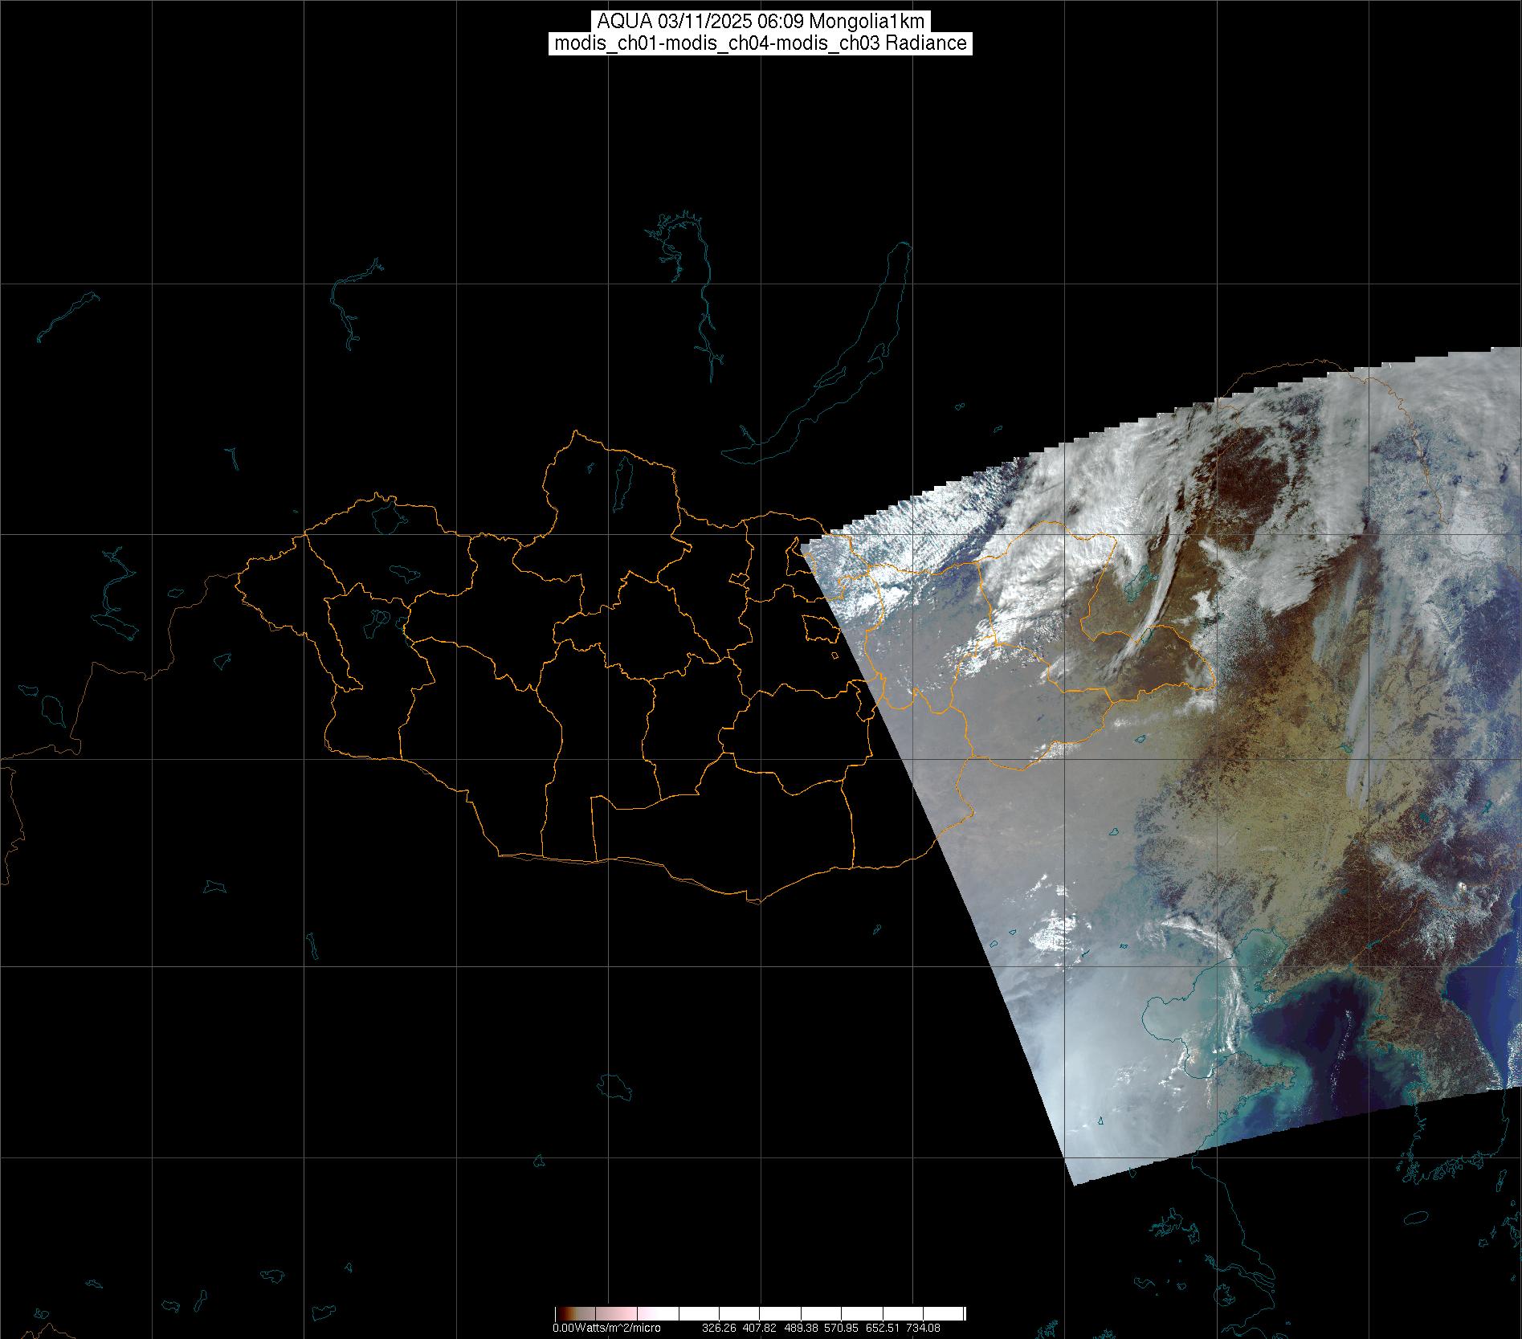The height and width of the screenshot is (1339, 1522).
Task: Click Lake Khövsgöl outline in northern Mongolia
Action: pyautogui.click(x=622, y=477)
